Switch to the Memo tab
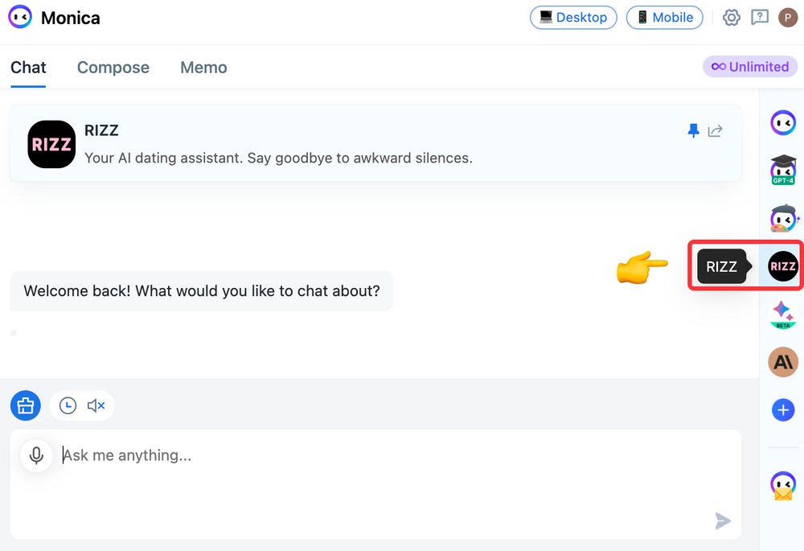The height and width of the screenshot is (551, 804). coord(203,68)
